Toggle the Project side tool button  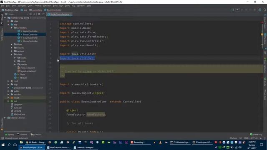point(2,19)
